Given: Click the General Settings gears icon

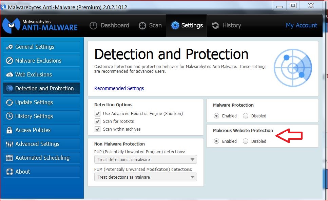Looking at the screenshot, I should click(9, 47).
